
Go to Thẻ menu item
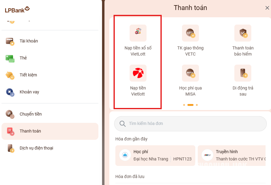[x=50, y=58]
